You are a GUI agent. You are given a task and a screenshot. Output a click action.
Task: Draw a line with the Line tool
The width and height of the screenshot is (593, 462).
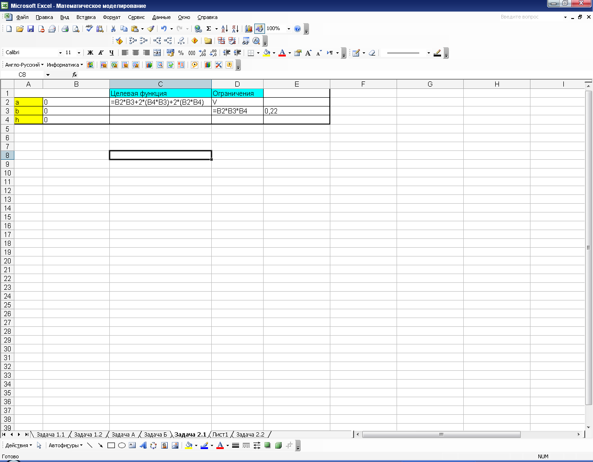coord(90,445)
